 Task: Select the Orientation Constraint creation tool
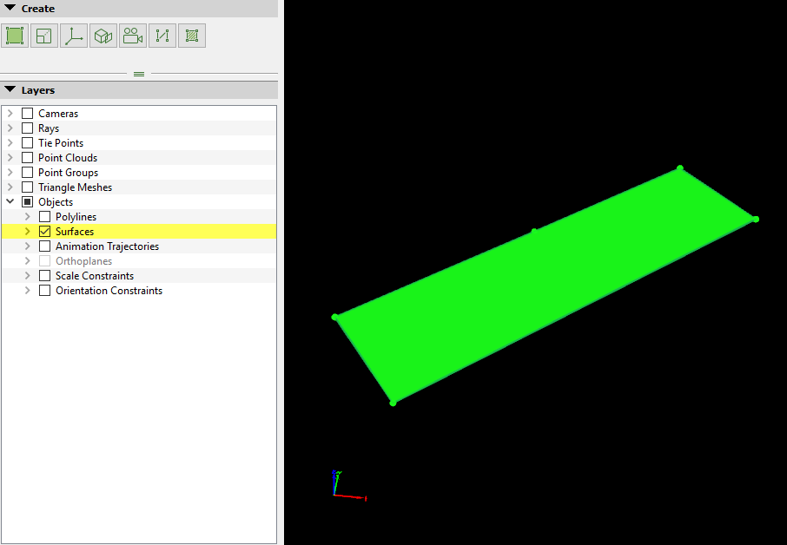(x=191, y=35)
